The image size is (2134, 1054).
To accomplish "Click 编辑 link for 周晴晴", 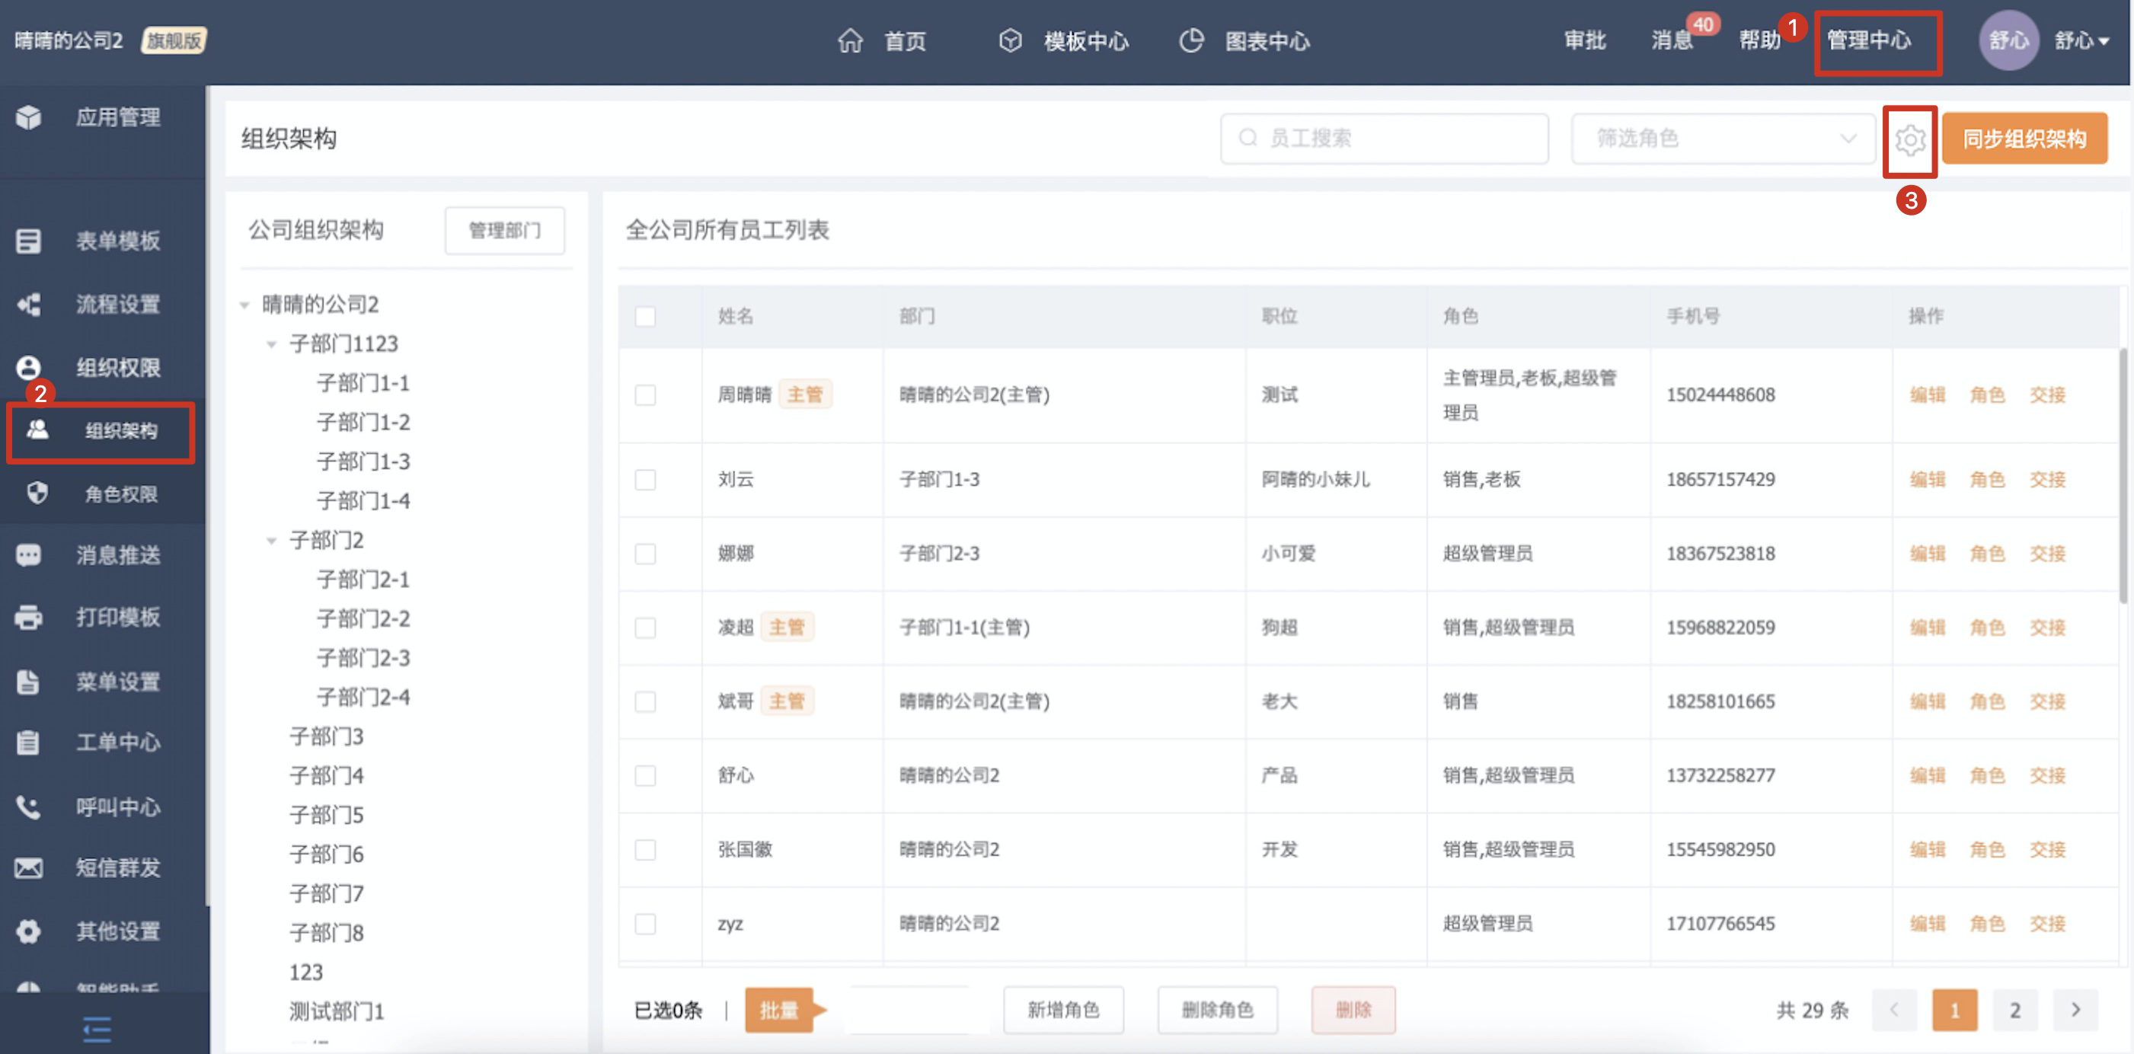I will 1927,395.
